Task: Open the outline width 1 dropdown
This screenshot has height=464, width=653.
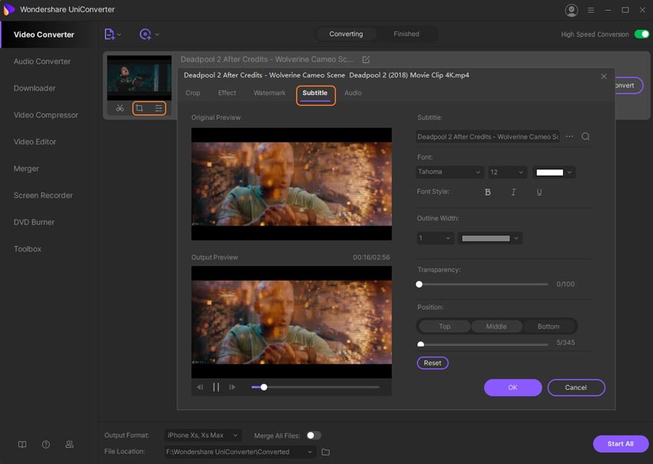Action: tap(435, 238)
